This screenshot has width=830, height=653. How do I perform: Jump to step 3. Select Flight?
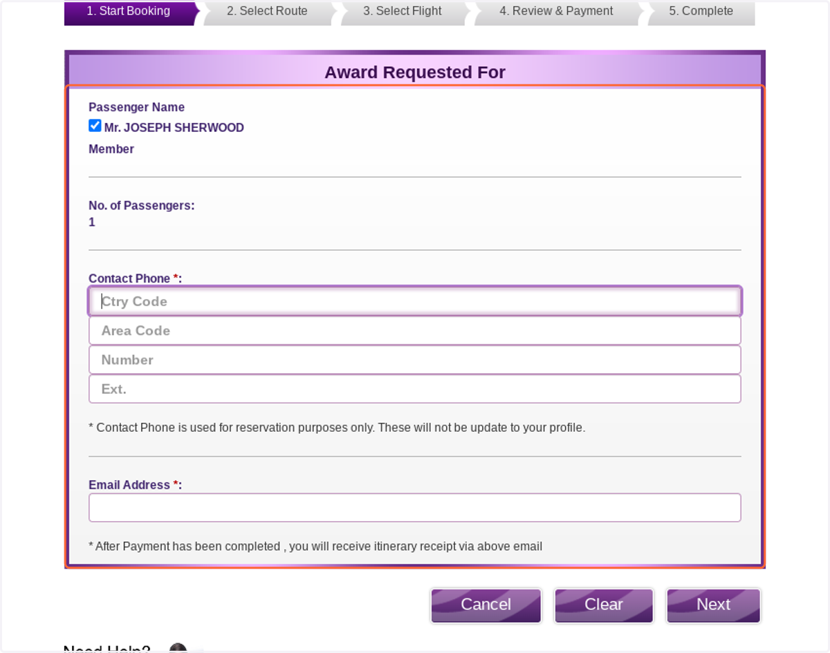tap(403, 12)
